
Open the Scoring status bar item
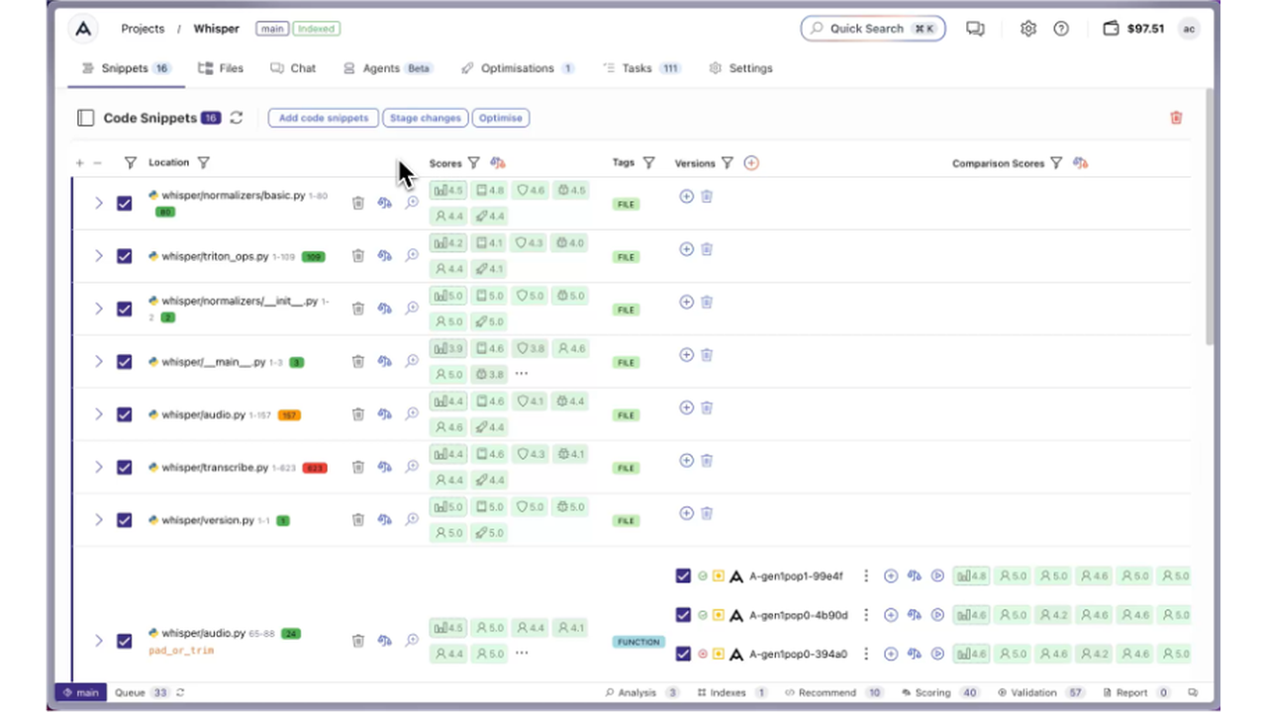(x=940, y=692)
